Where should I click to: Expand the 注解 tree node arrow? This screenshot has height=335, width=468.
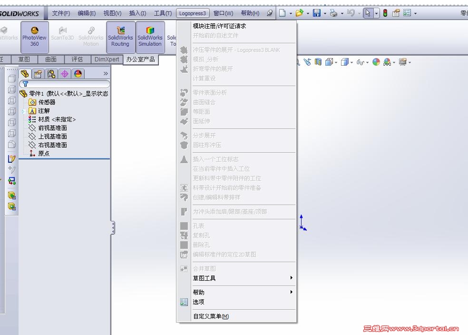[23, 111]
